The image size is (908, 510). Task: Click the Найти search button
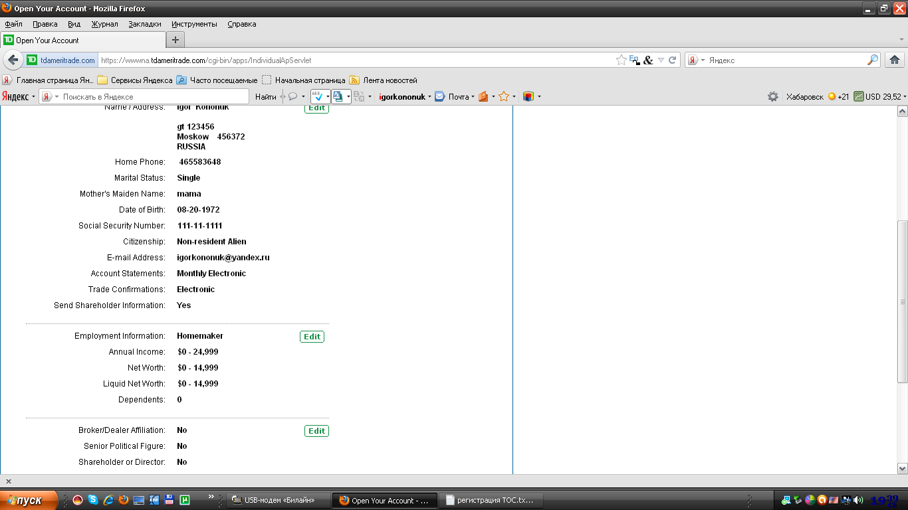266,96
